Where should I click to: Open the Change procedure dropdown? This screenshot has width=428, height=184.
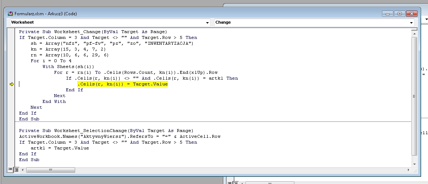314,22
